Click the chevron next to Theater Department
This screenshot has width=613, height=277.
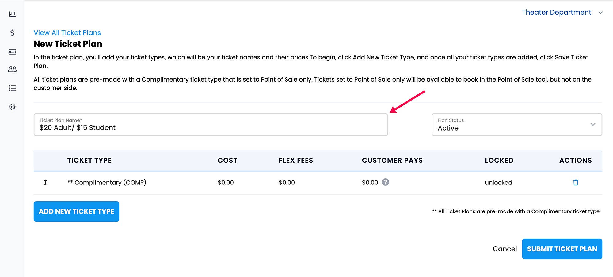click(600, 13)
